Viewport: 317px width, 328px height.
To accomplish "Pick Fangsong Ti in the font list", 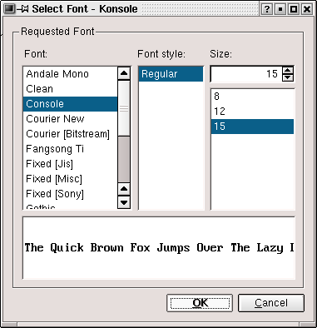I will [x=70, y=149].
